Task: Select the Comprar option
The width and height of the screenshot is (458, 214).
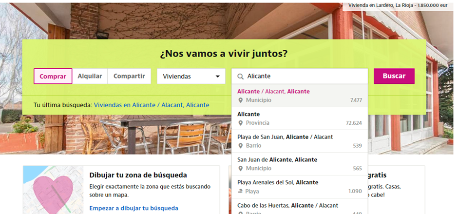Action: click(x=53, y=76)
